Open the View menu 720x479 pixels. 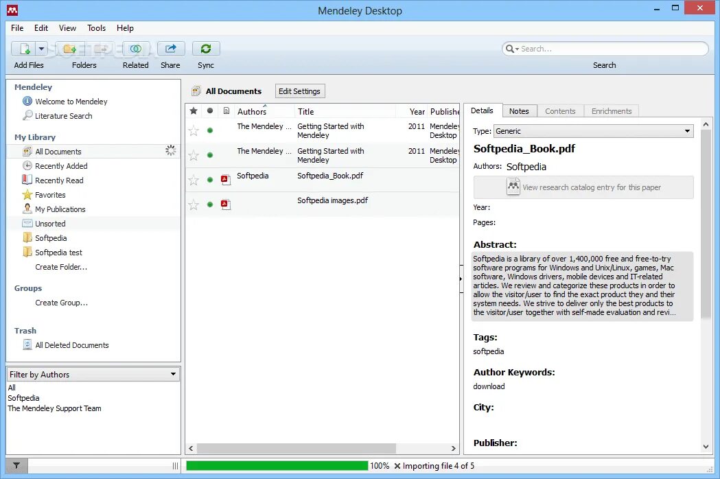(67, 28)
